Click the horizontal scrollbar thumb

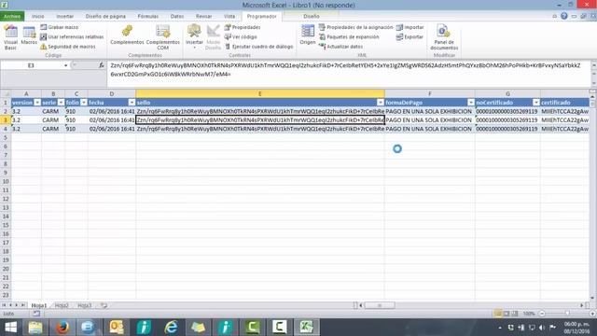click(380, 305)
